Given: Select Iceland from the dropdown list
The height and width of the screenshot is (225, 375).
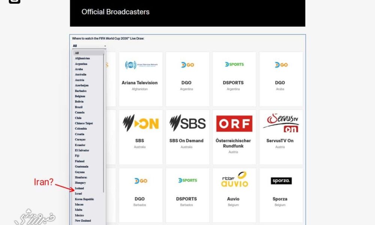Looking at the screenshot, I should tap(79, 188).
